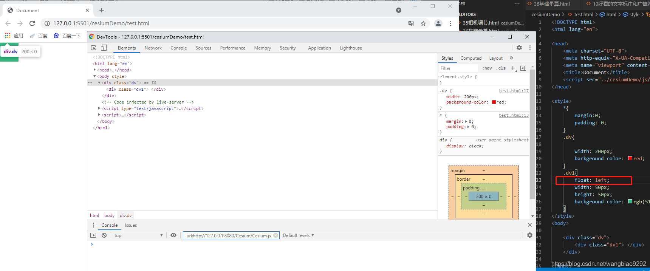This screenshot has height=271, width=650.
Task: Click the Styles filter input field
Action: [x=458, y=68]
